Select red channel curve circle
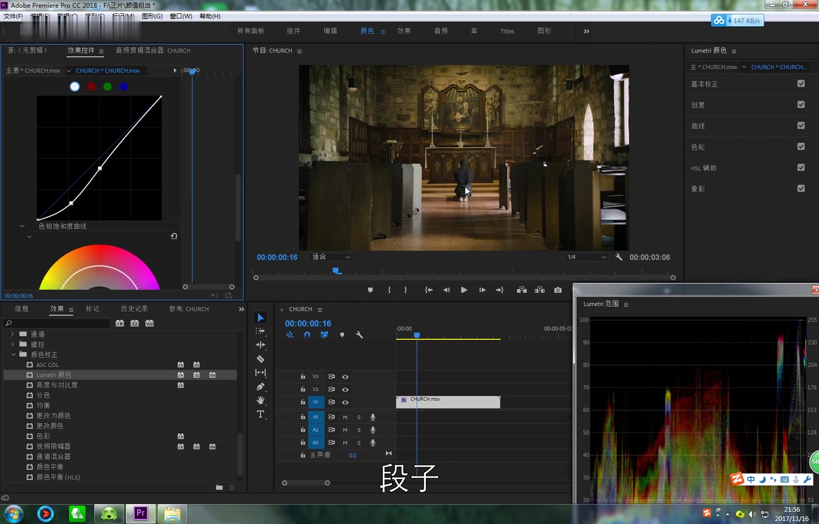This screenshot has height=524, width=819. (x=91, y=86)
